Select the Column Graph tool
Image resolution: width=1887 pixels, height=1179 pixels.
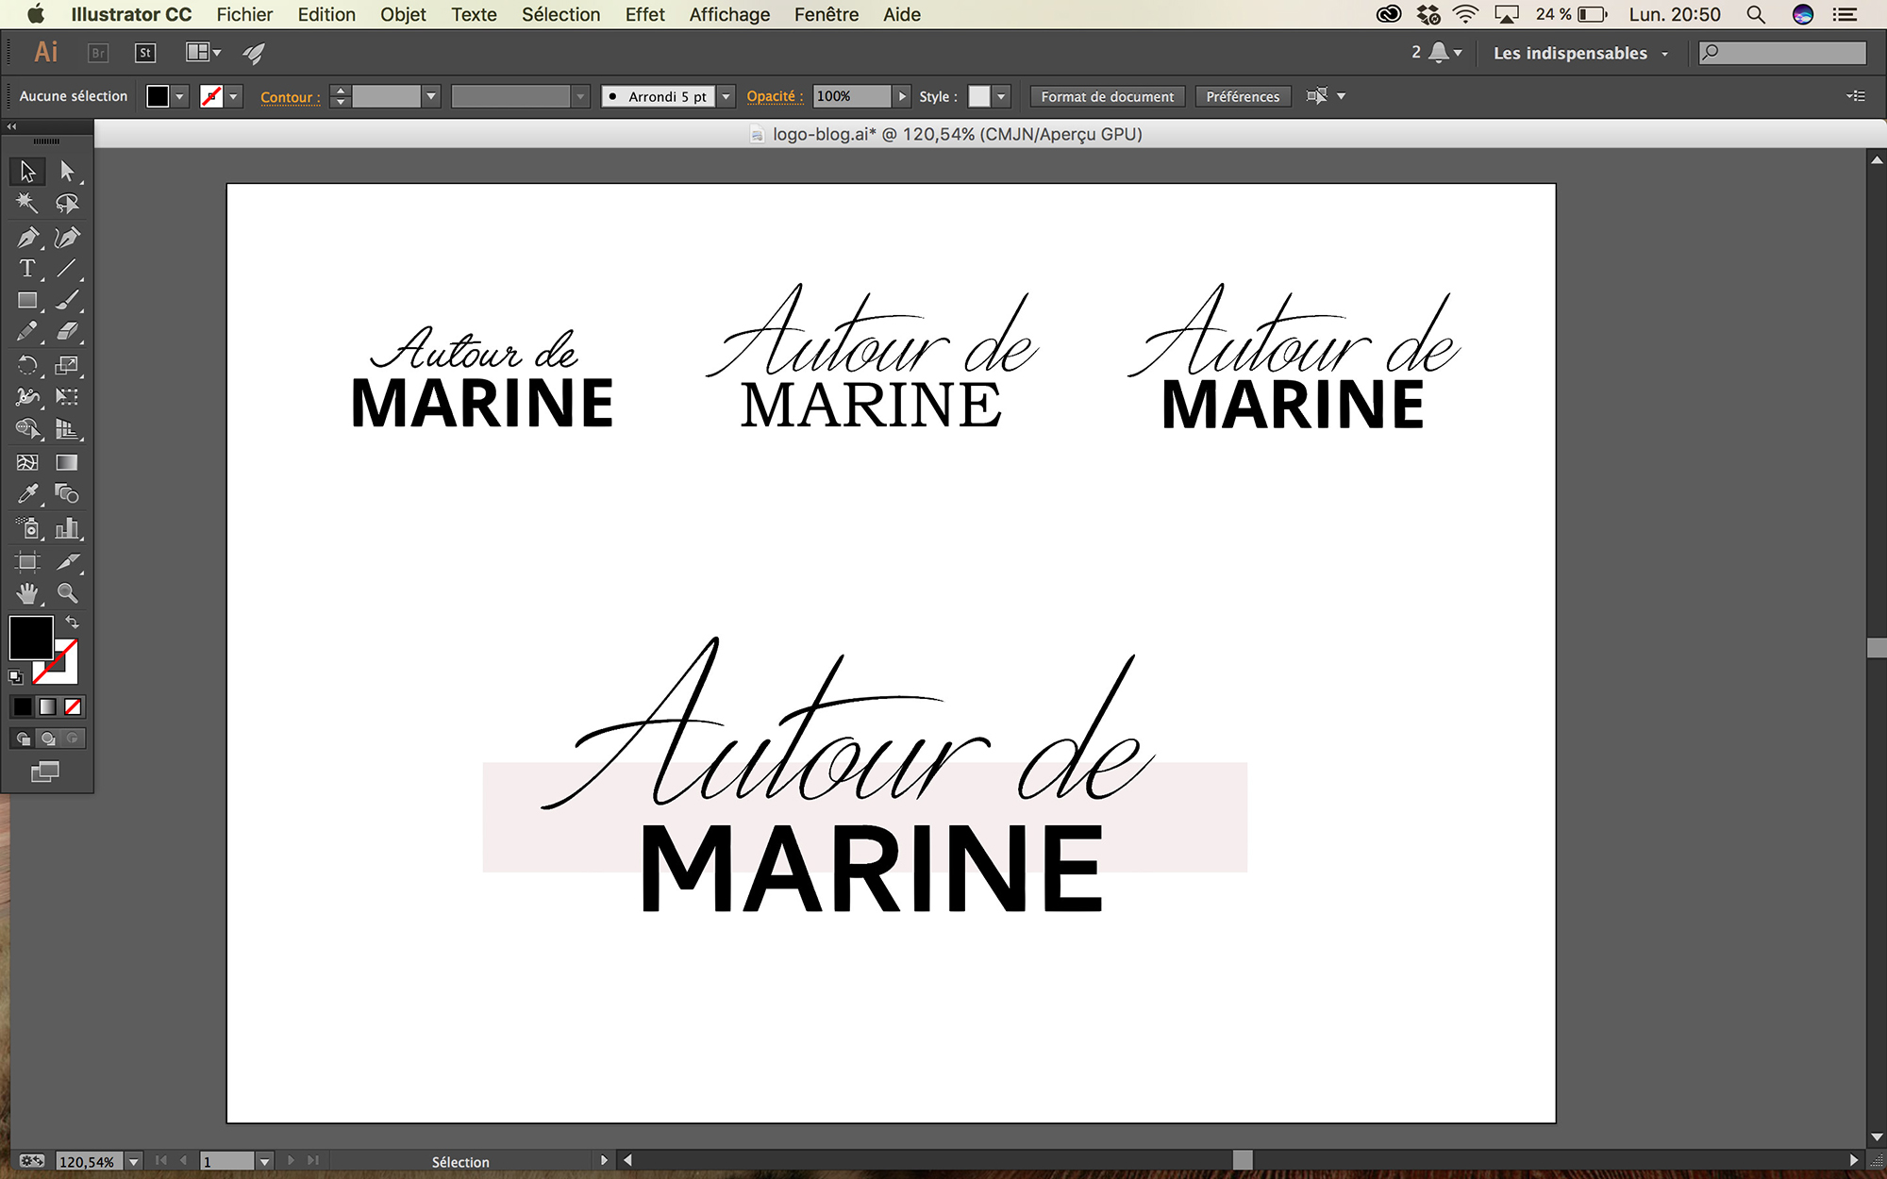click(67, 528)
